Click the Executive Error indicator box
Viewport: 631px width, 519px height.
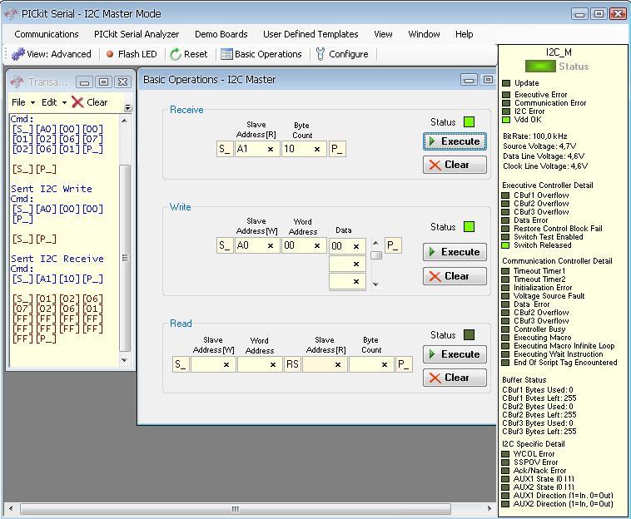[506, 95]
